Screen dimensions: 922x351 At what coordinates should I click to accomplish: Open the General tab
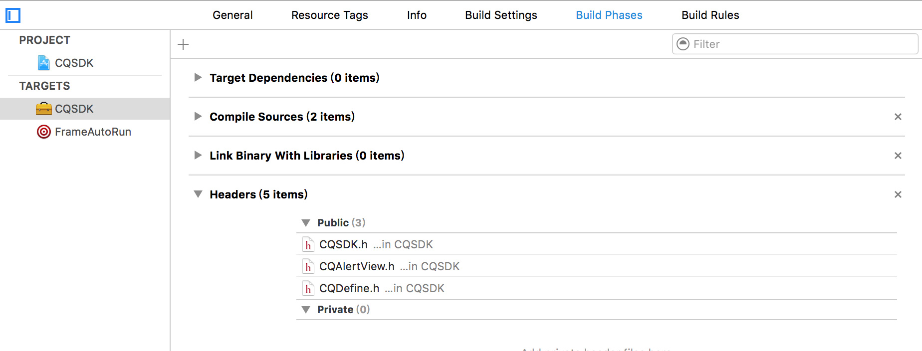pyautogui.click(x=232, y=15)
